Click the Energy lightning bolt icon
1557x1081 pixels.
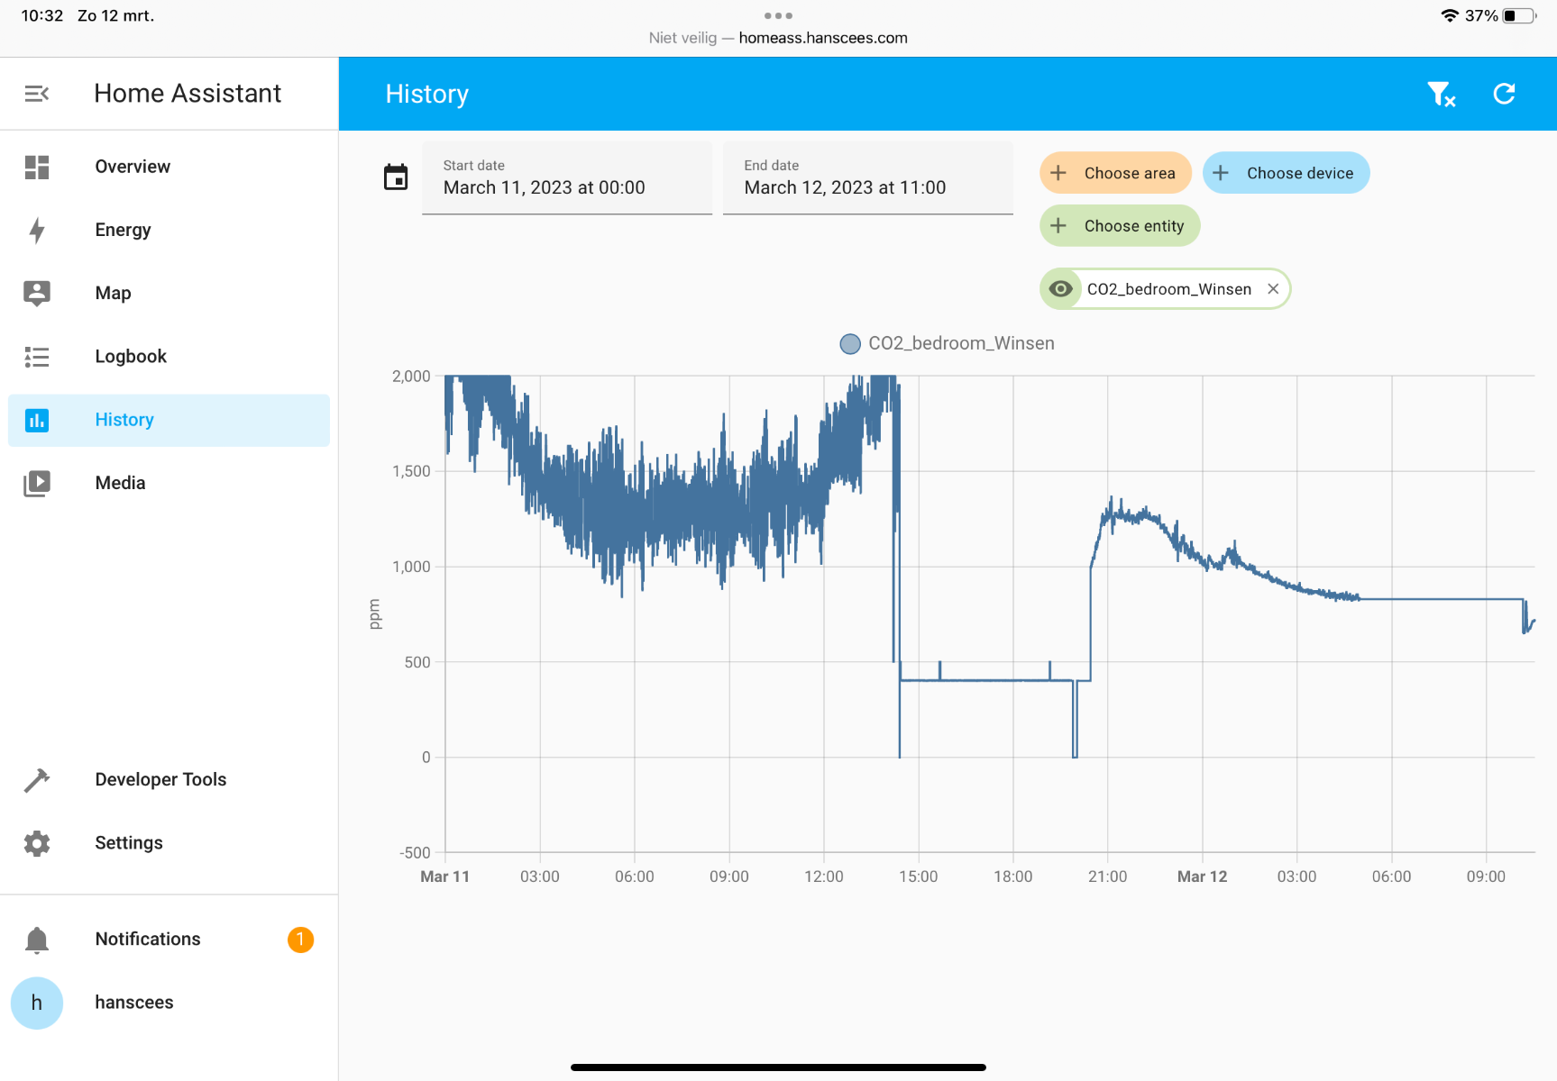pyautogui.click(x=37, y=231)
